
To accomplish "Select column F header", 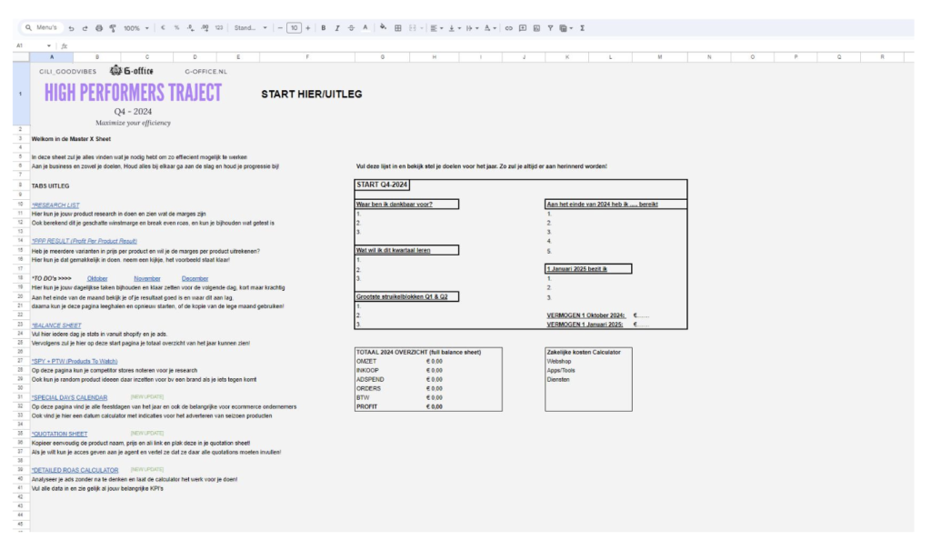I will click(x=307, y=57).
